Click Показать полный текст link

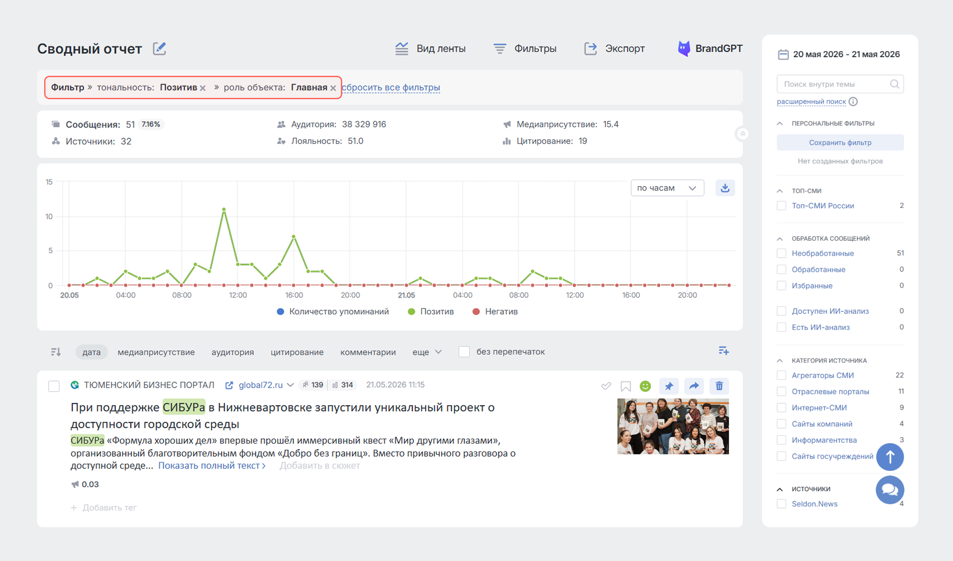coord(212,466)
